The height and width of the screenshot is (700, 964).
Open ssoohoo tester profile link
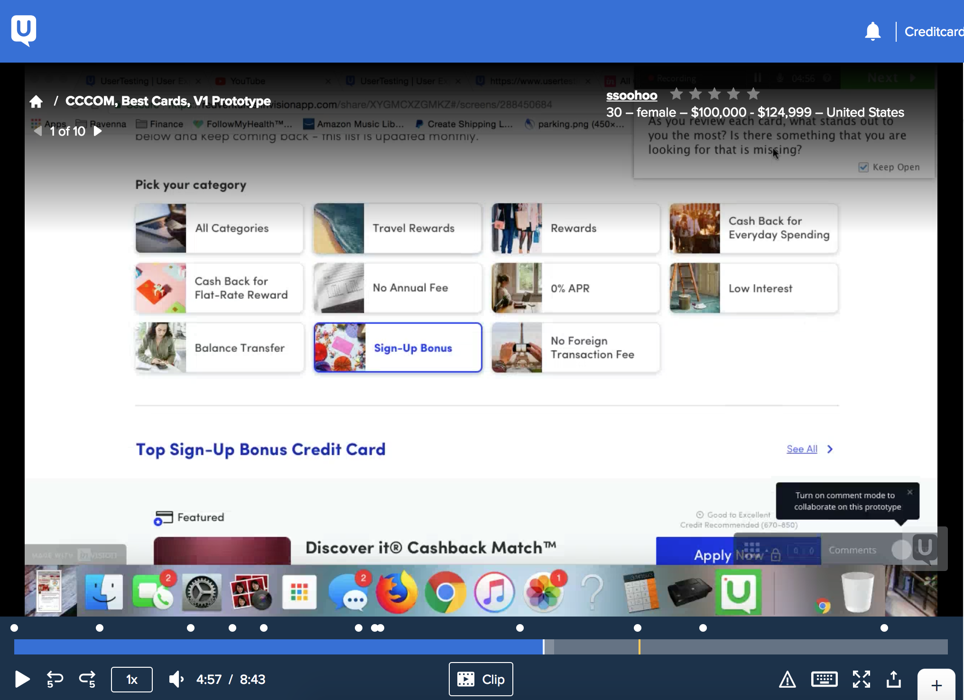coord(631,95)
